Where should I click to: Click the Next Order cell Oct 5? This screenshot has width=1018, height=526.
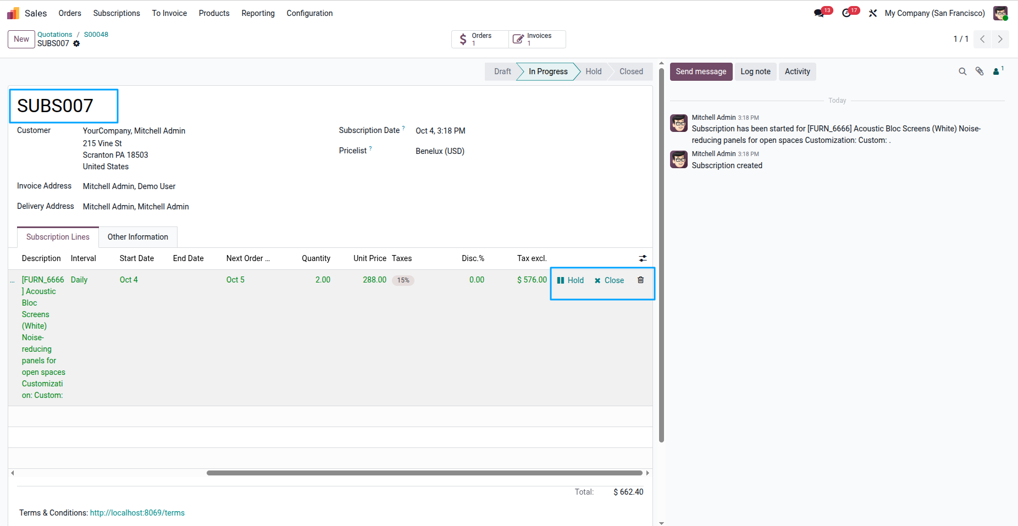click(x=235, y=280)
